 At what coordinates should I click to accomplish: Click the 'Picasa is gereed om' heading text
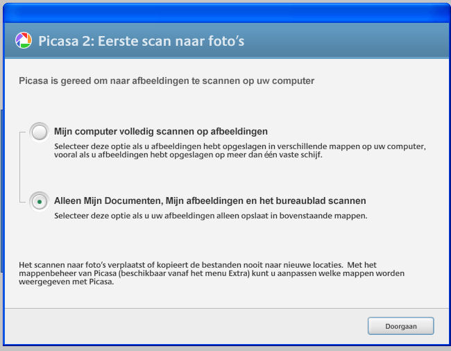(167, 80)
